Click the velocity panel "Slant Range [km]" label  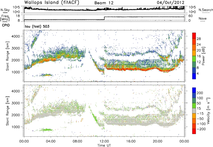(7, 111)
